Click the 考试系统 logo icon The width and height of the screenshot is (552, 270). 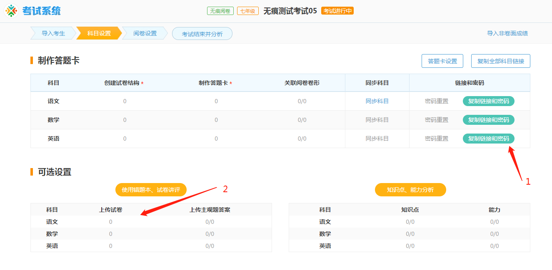(11, 11)
